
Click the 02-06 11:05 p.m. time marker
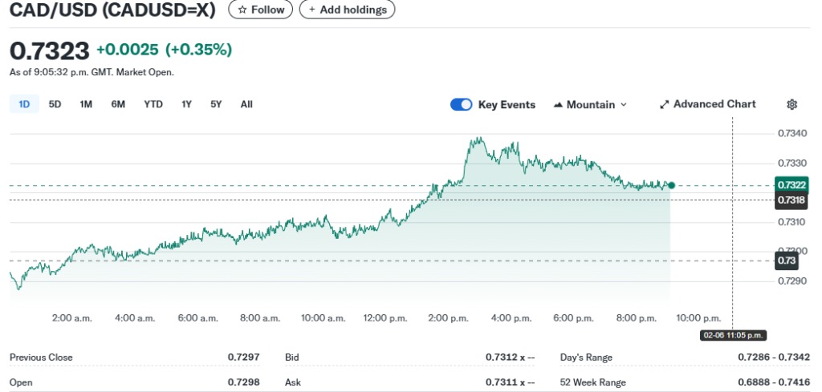[x=733, y=335]
